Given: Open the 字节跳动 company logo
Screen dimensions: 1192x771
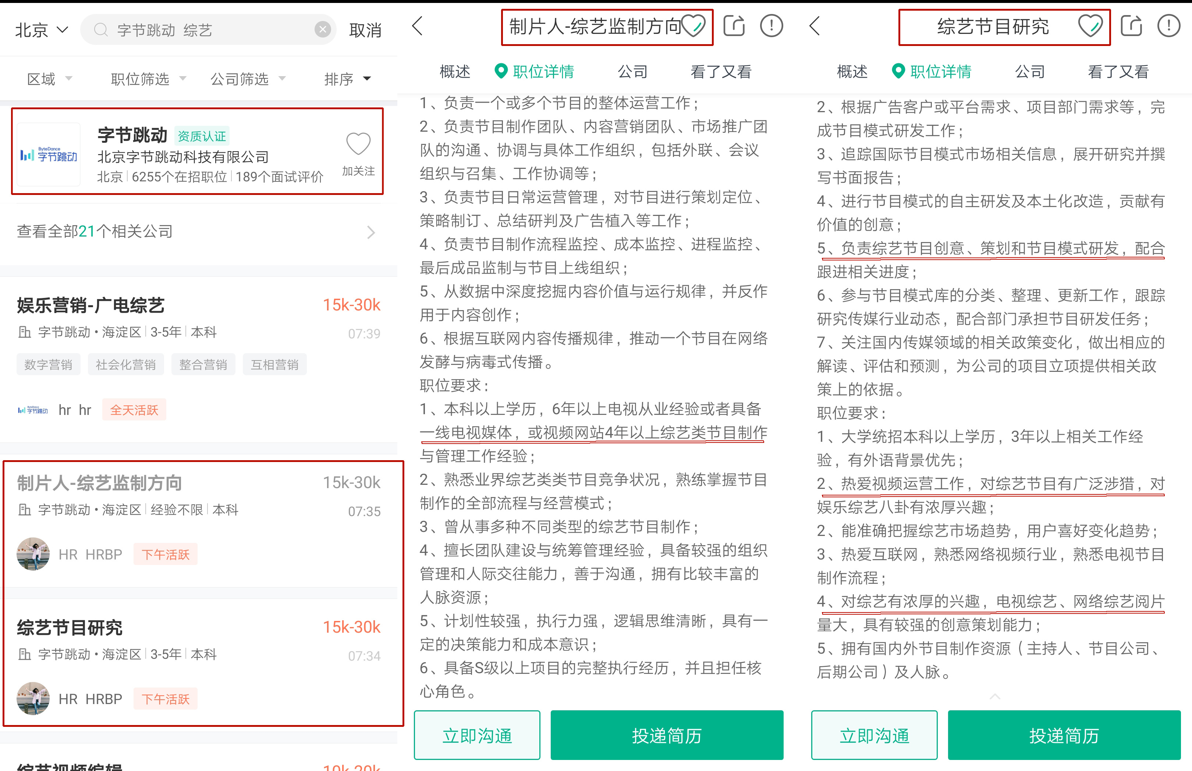Looking at the screenshot, I should (x=49, y=155).
